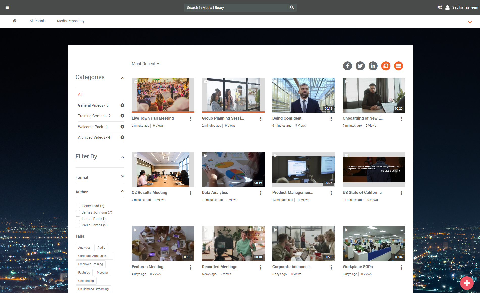Switch to list view icon
Viewport: 480px width, 293px height.
(398, 66)
